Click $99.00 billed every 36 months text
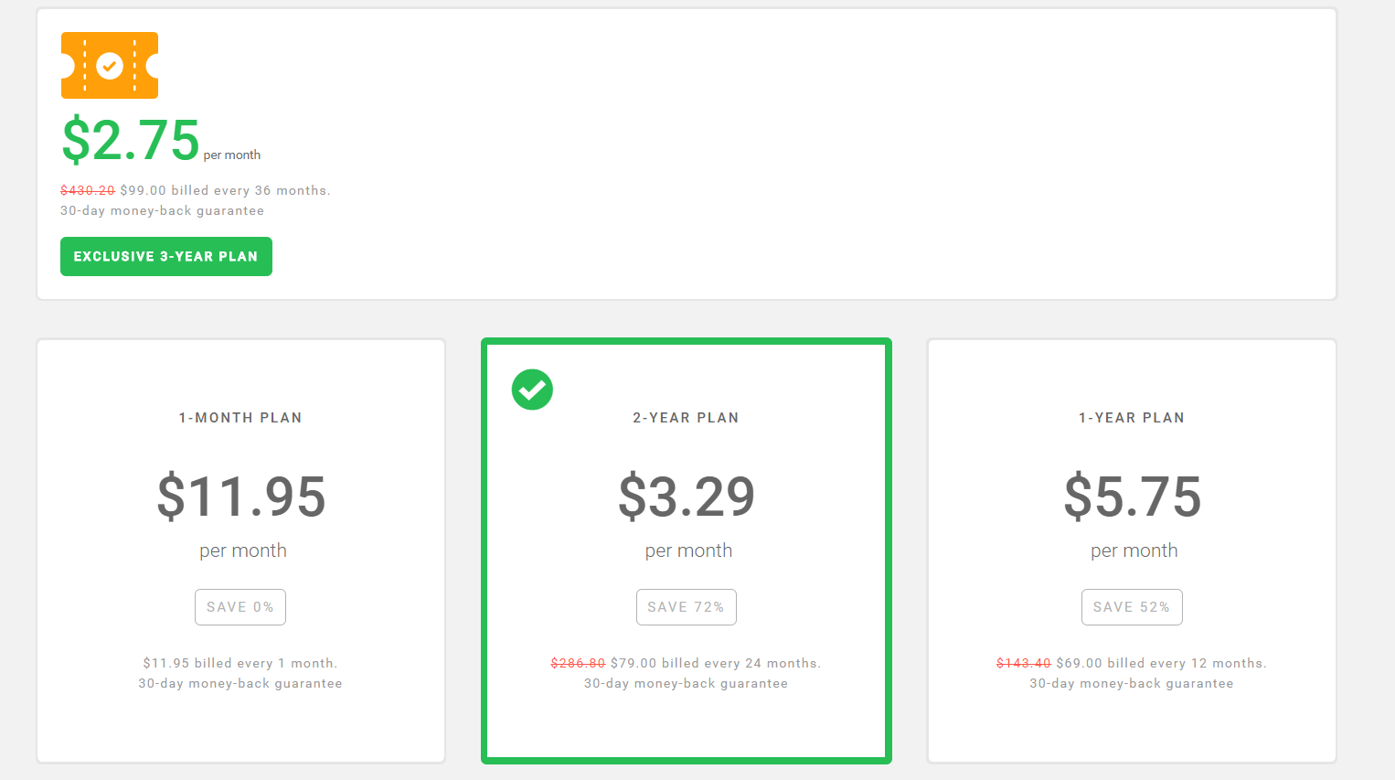1395x780 pixels. click(x=225, y=190)
